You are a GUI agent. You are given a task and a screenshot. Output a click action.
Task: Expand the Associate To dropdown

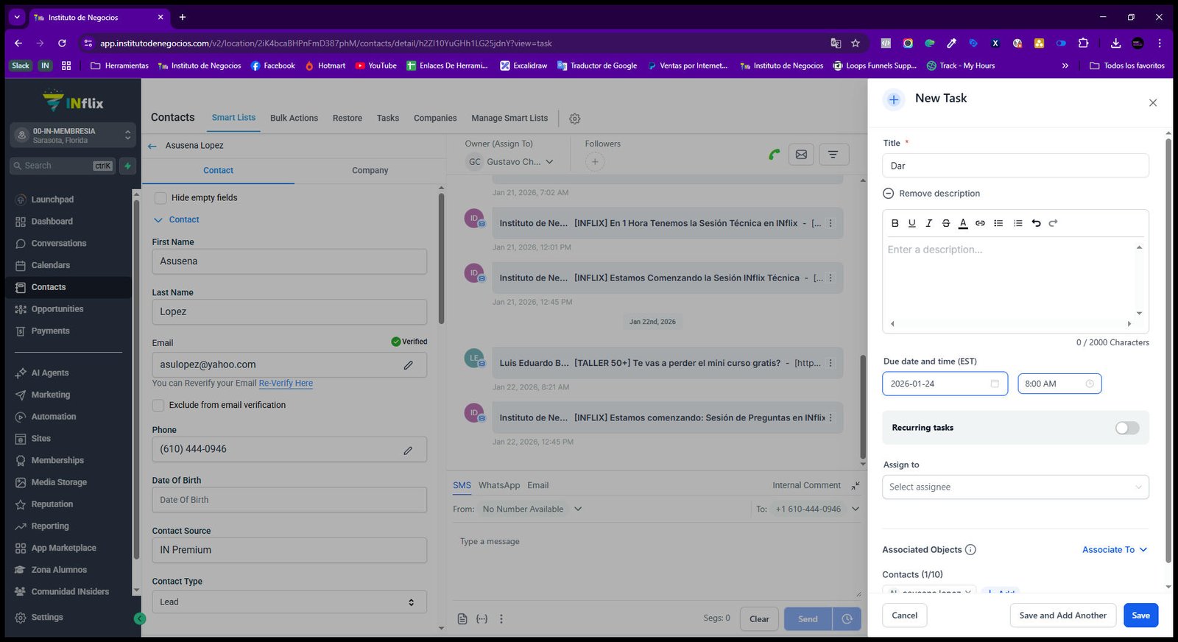click(1115, 550)
